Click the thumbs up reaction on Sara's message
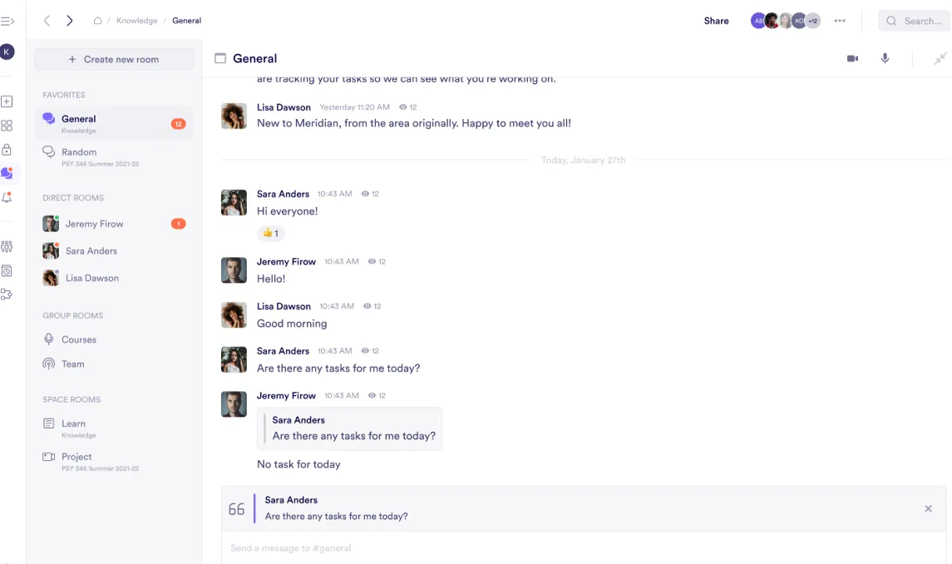The width and height of the screenshot is (952, 564). click(270, 233)
